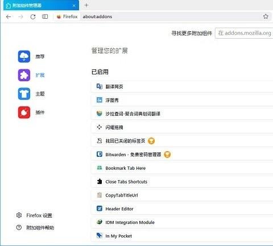Click the Firefox identity badge in address bar
The image size is (273, 246).
click(67, 16)
